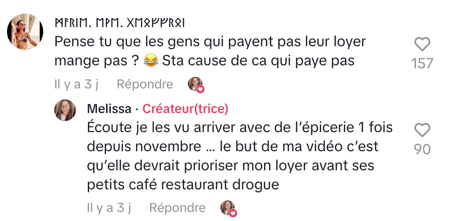Click the 'Il y a 3 j' timestamp under Melissa's reply
Viewport: 453px width, 221px height.
(109, 207)
